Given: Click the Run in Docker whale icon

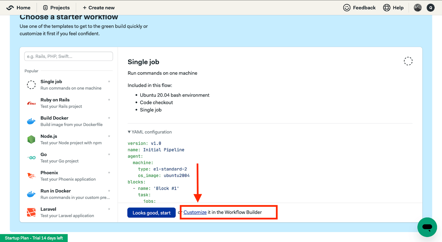Looking at the screenshot, I should click(31, 194).
